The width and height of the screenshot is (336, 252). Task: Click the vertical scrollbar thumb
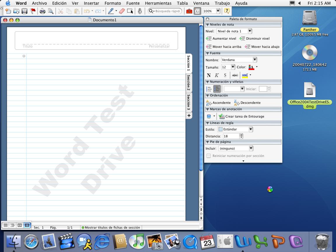click(x=201, y=98)
